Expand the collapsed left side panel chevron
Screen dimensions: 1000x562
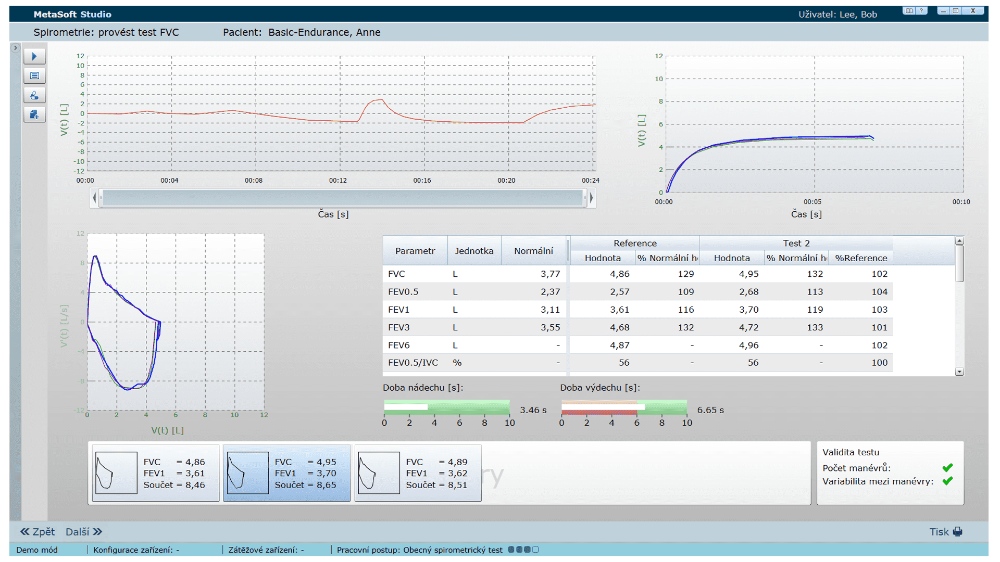(x=15, y=47)
